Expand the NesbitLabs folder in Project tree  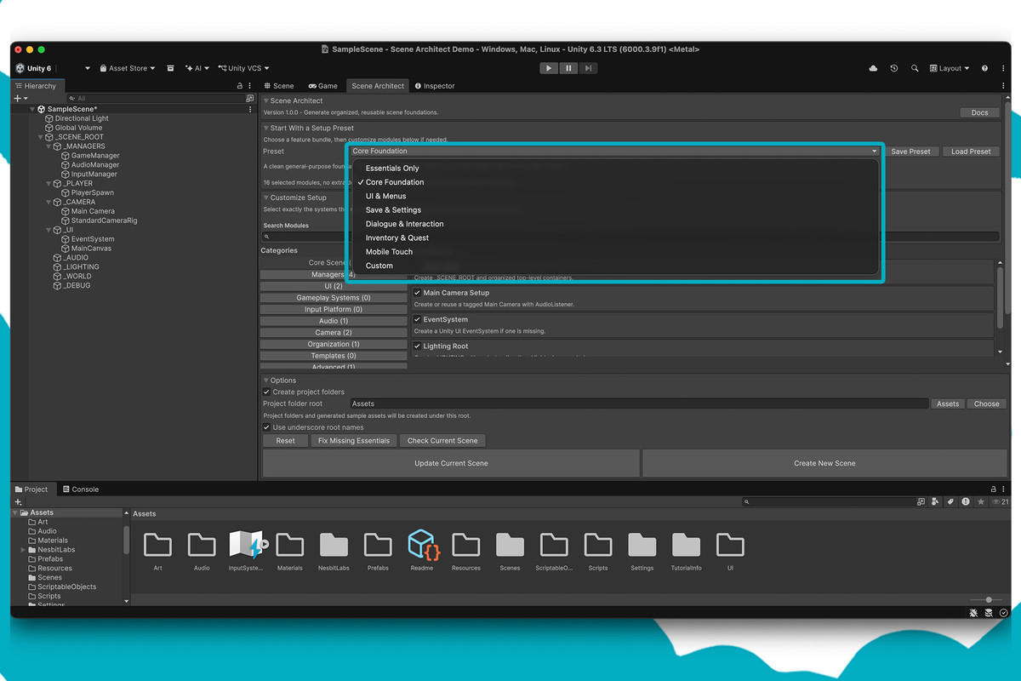coord(23,550)
